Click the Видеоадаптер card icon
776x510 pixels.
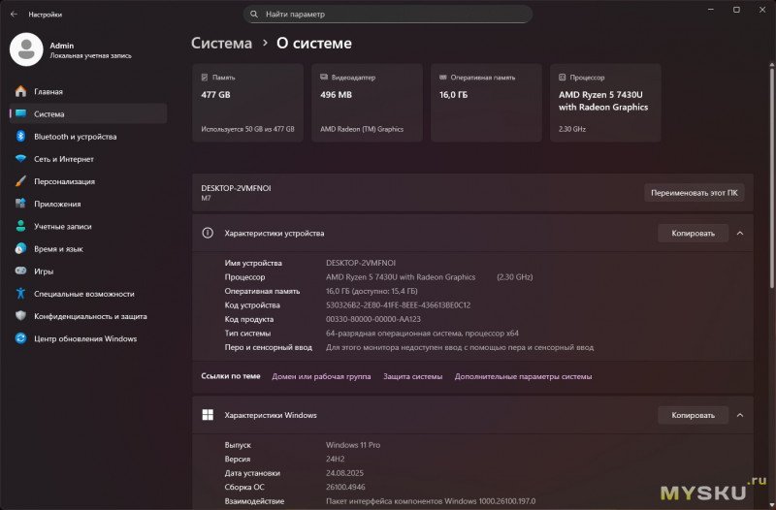tap(324, 78)
